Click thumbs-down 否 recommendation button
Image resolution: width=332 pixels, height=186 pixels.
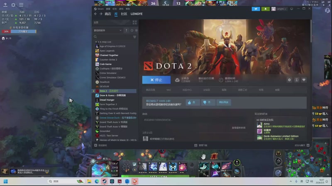click(208, 102)
